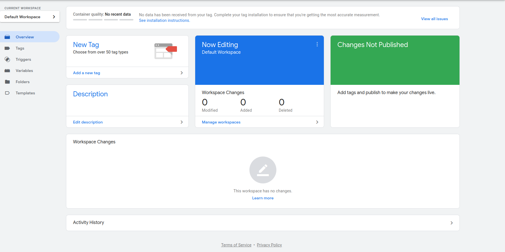
Task: Click chevron next to Manage workspaces
Action: 317,122
